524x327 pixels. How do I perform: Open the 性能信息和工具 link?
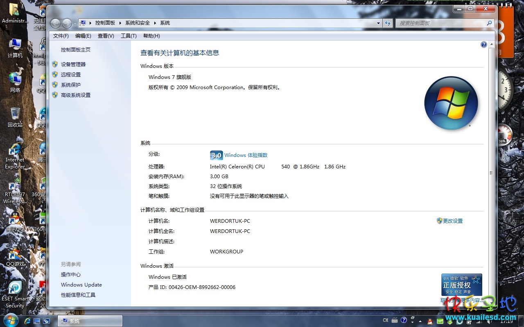pos(78,295)
